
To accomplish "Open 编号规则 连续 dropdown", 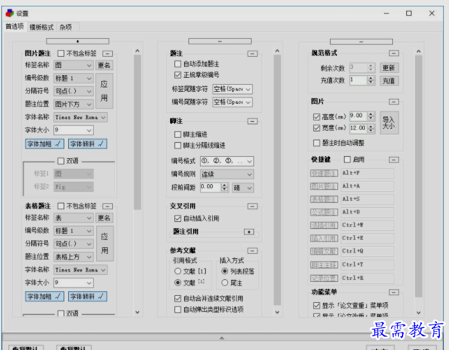I will [x=227, y=174].
